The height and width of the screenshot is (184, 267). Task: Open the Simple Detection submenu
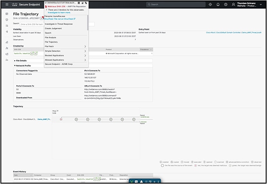coord(66,51)
